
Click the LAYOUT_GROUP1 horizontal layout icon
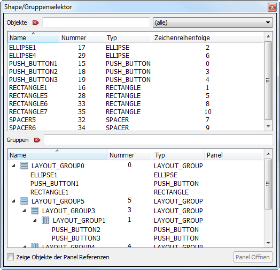tap(45, 220)
